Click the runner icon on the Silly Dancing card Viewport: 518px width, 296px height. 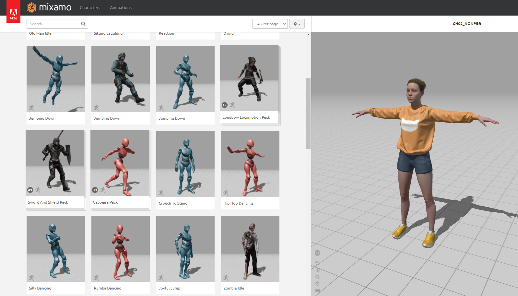31,278
